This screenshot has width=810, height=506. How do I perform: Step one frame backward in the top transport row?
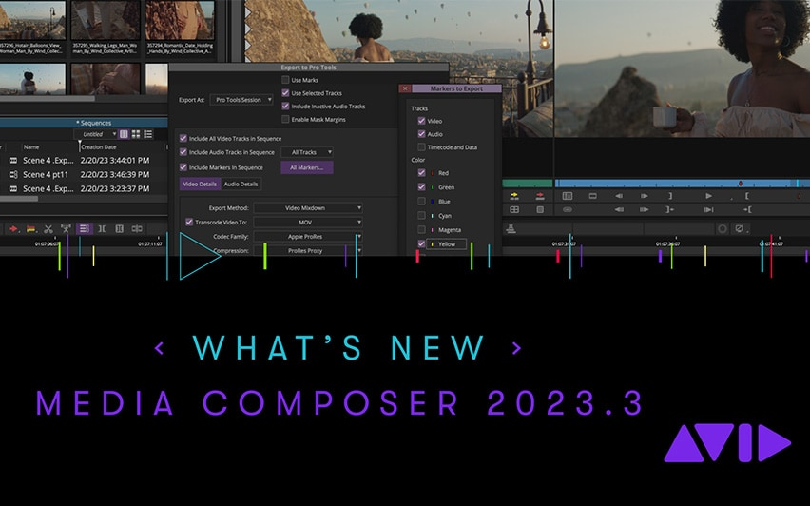pos(619,196)
